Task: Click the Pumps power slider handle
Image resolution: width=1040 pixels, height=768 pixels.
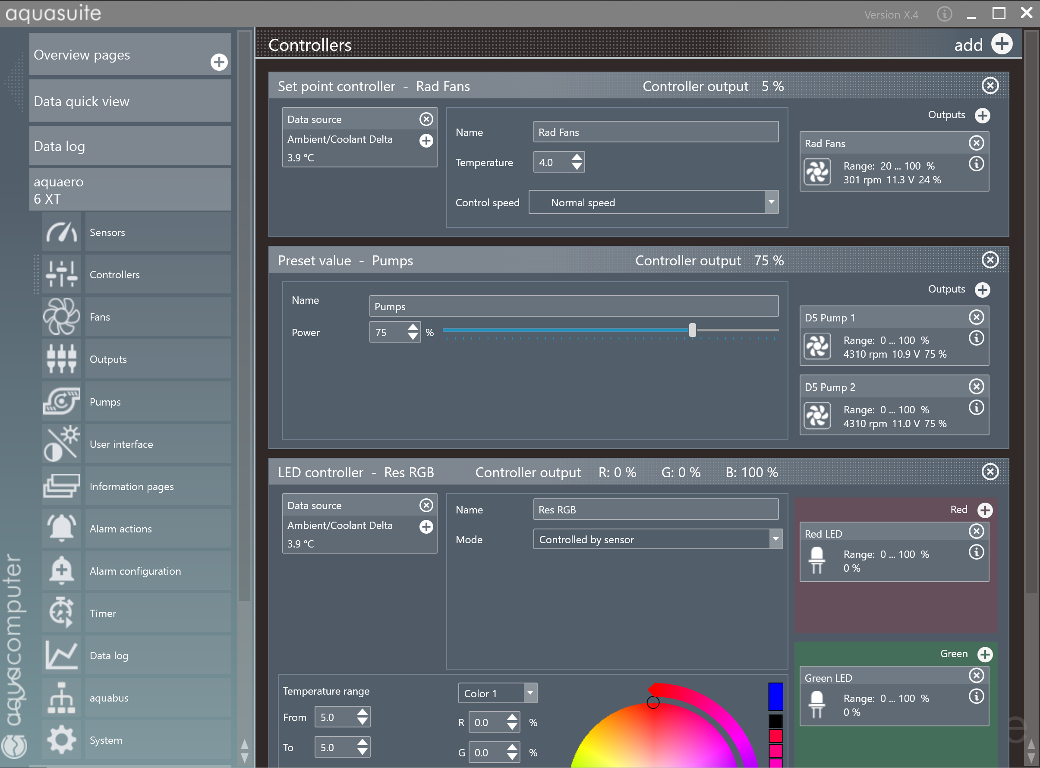Action: 692,330
